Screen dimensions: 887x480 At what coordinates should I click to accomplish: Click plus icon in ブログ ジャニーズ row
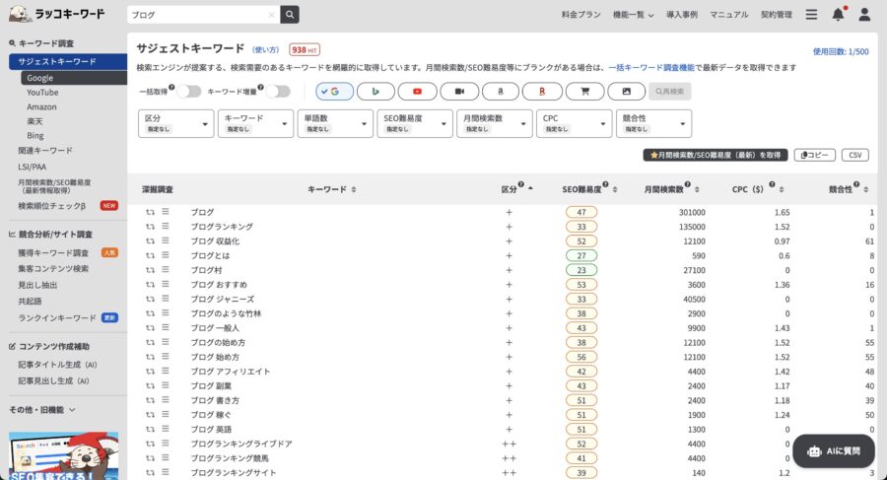(x=509, y=299)
